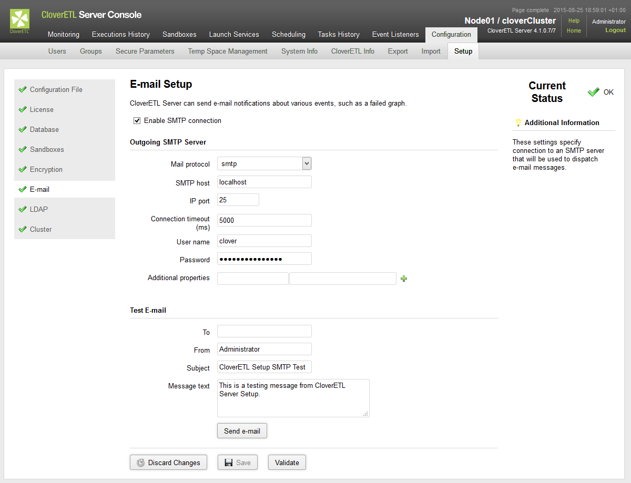Select the Scheduling tab
Viewport: 631px width, 483px height.
(x=289, y=35)
